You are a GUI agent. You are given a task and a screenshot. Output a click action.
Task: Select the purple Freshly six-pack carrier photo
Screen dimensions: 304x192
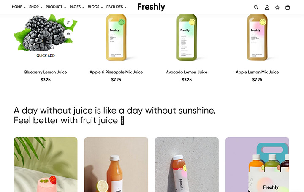(x=257, y=165)
